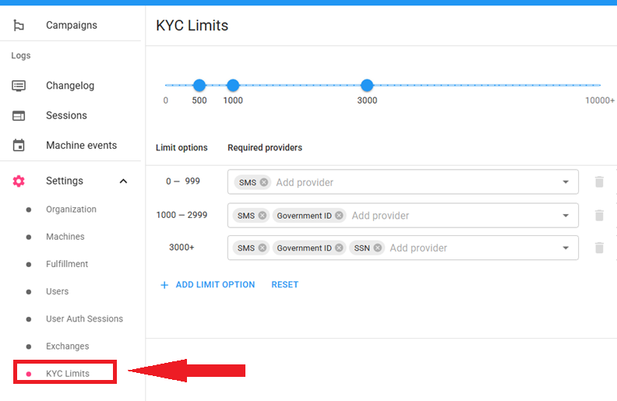This screenshot has width=617, height=401.
Task: Open Campaigns in the sidebar
Action: [x=70, y=25]
